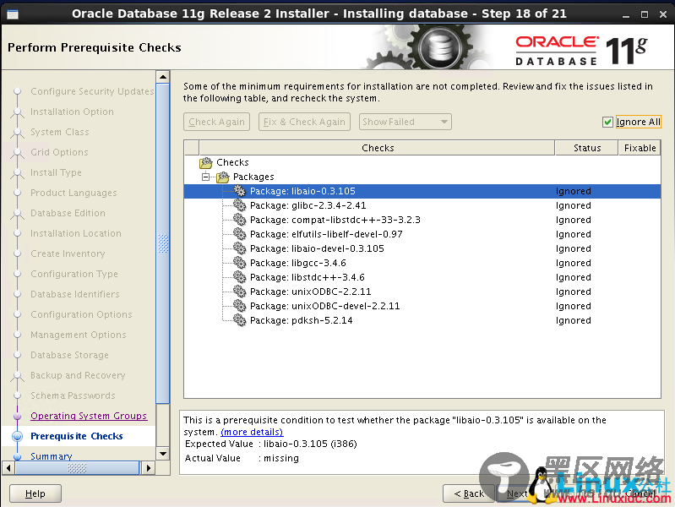Click Ignored status of pdksh-5.2.14 row
The height and width of the screenshot is (507, 675).
tap(573, 320)
